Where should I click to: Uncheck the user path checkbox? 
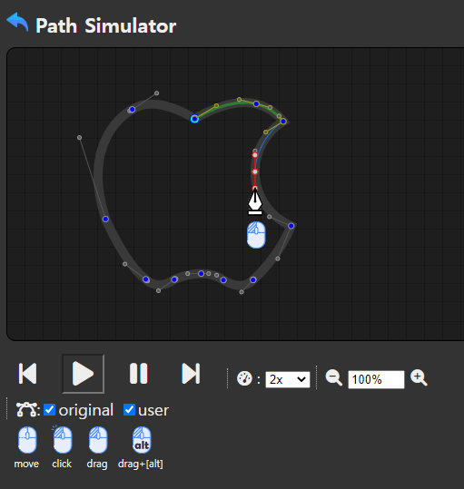129,409
